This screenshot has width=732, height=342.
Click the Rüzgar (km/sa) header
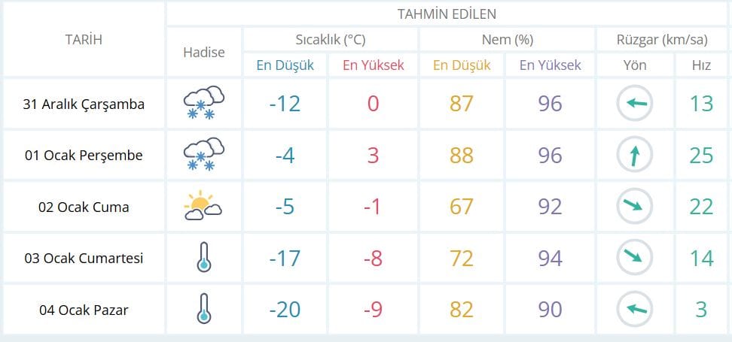(x=662, y=40)
